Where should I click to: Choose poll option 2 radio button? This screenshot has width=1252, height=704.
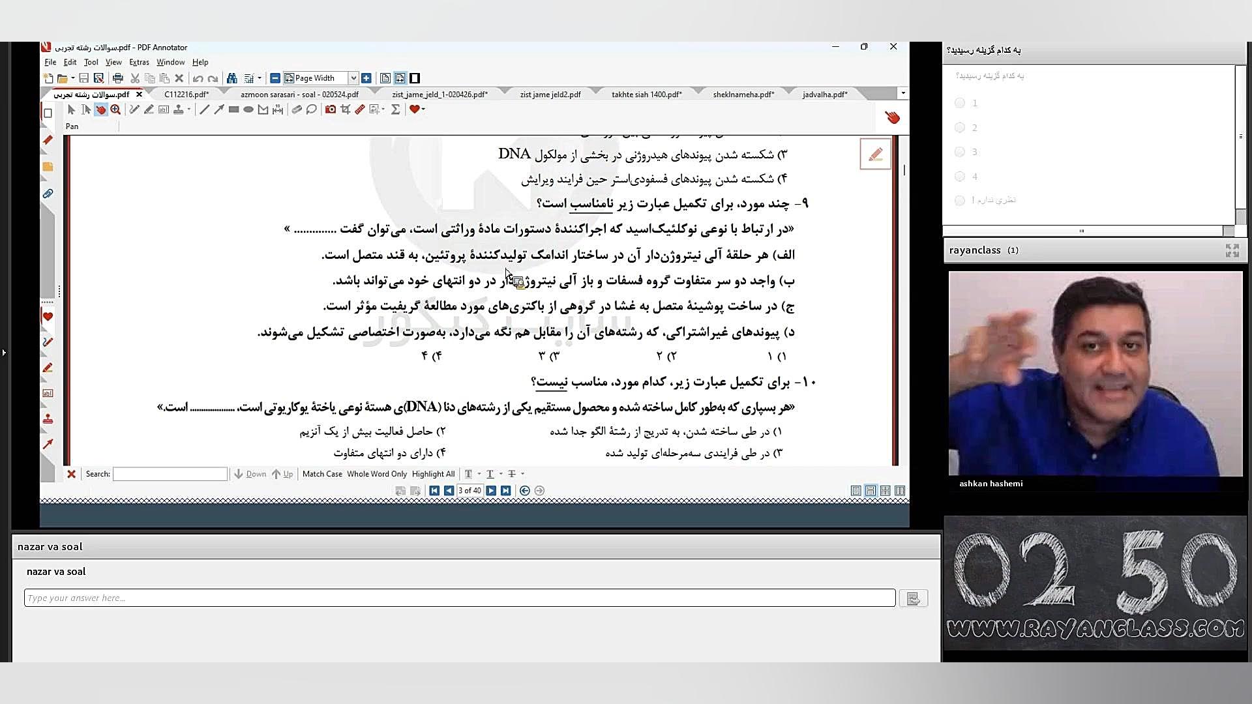959,128
